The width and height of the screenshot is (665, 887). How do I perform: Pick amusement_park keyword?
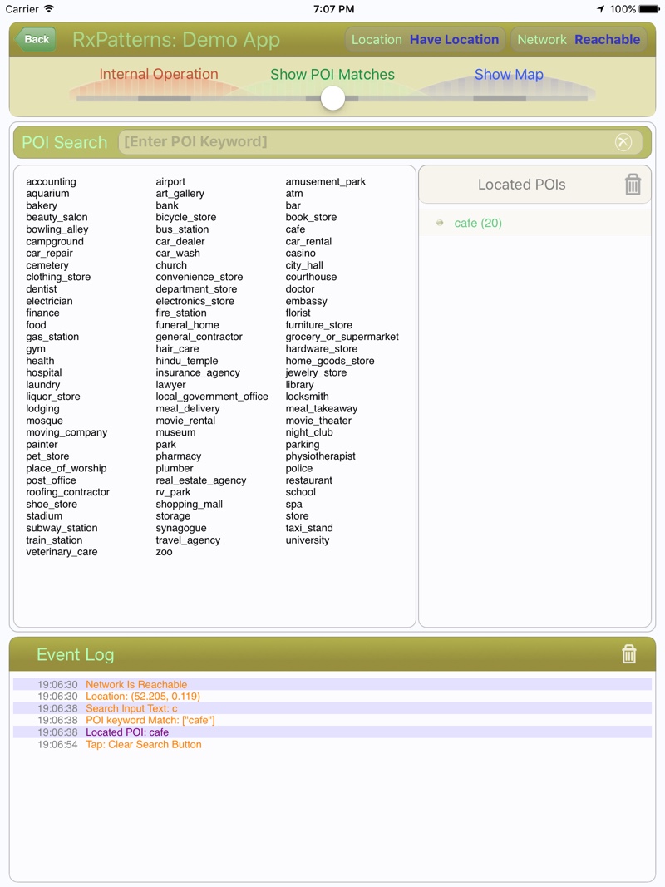click(x=326, y=181)
